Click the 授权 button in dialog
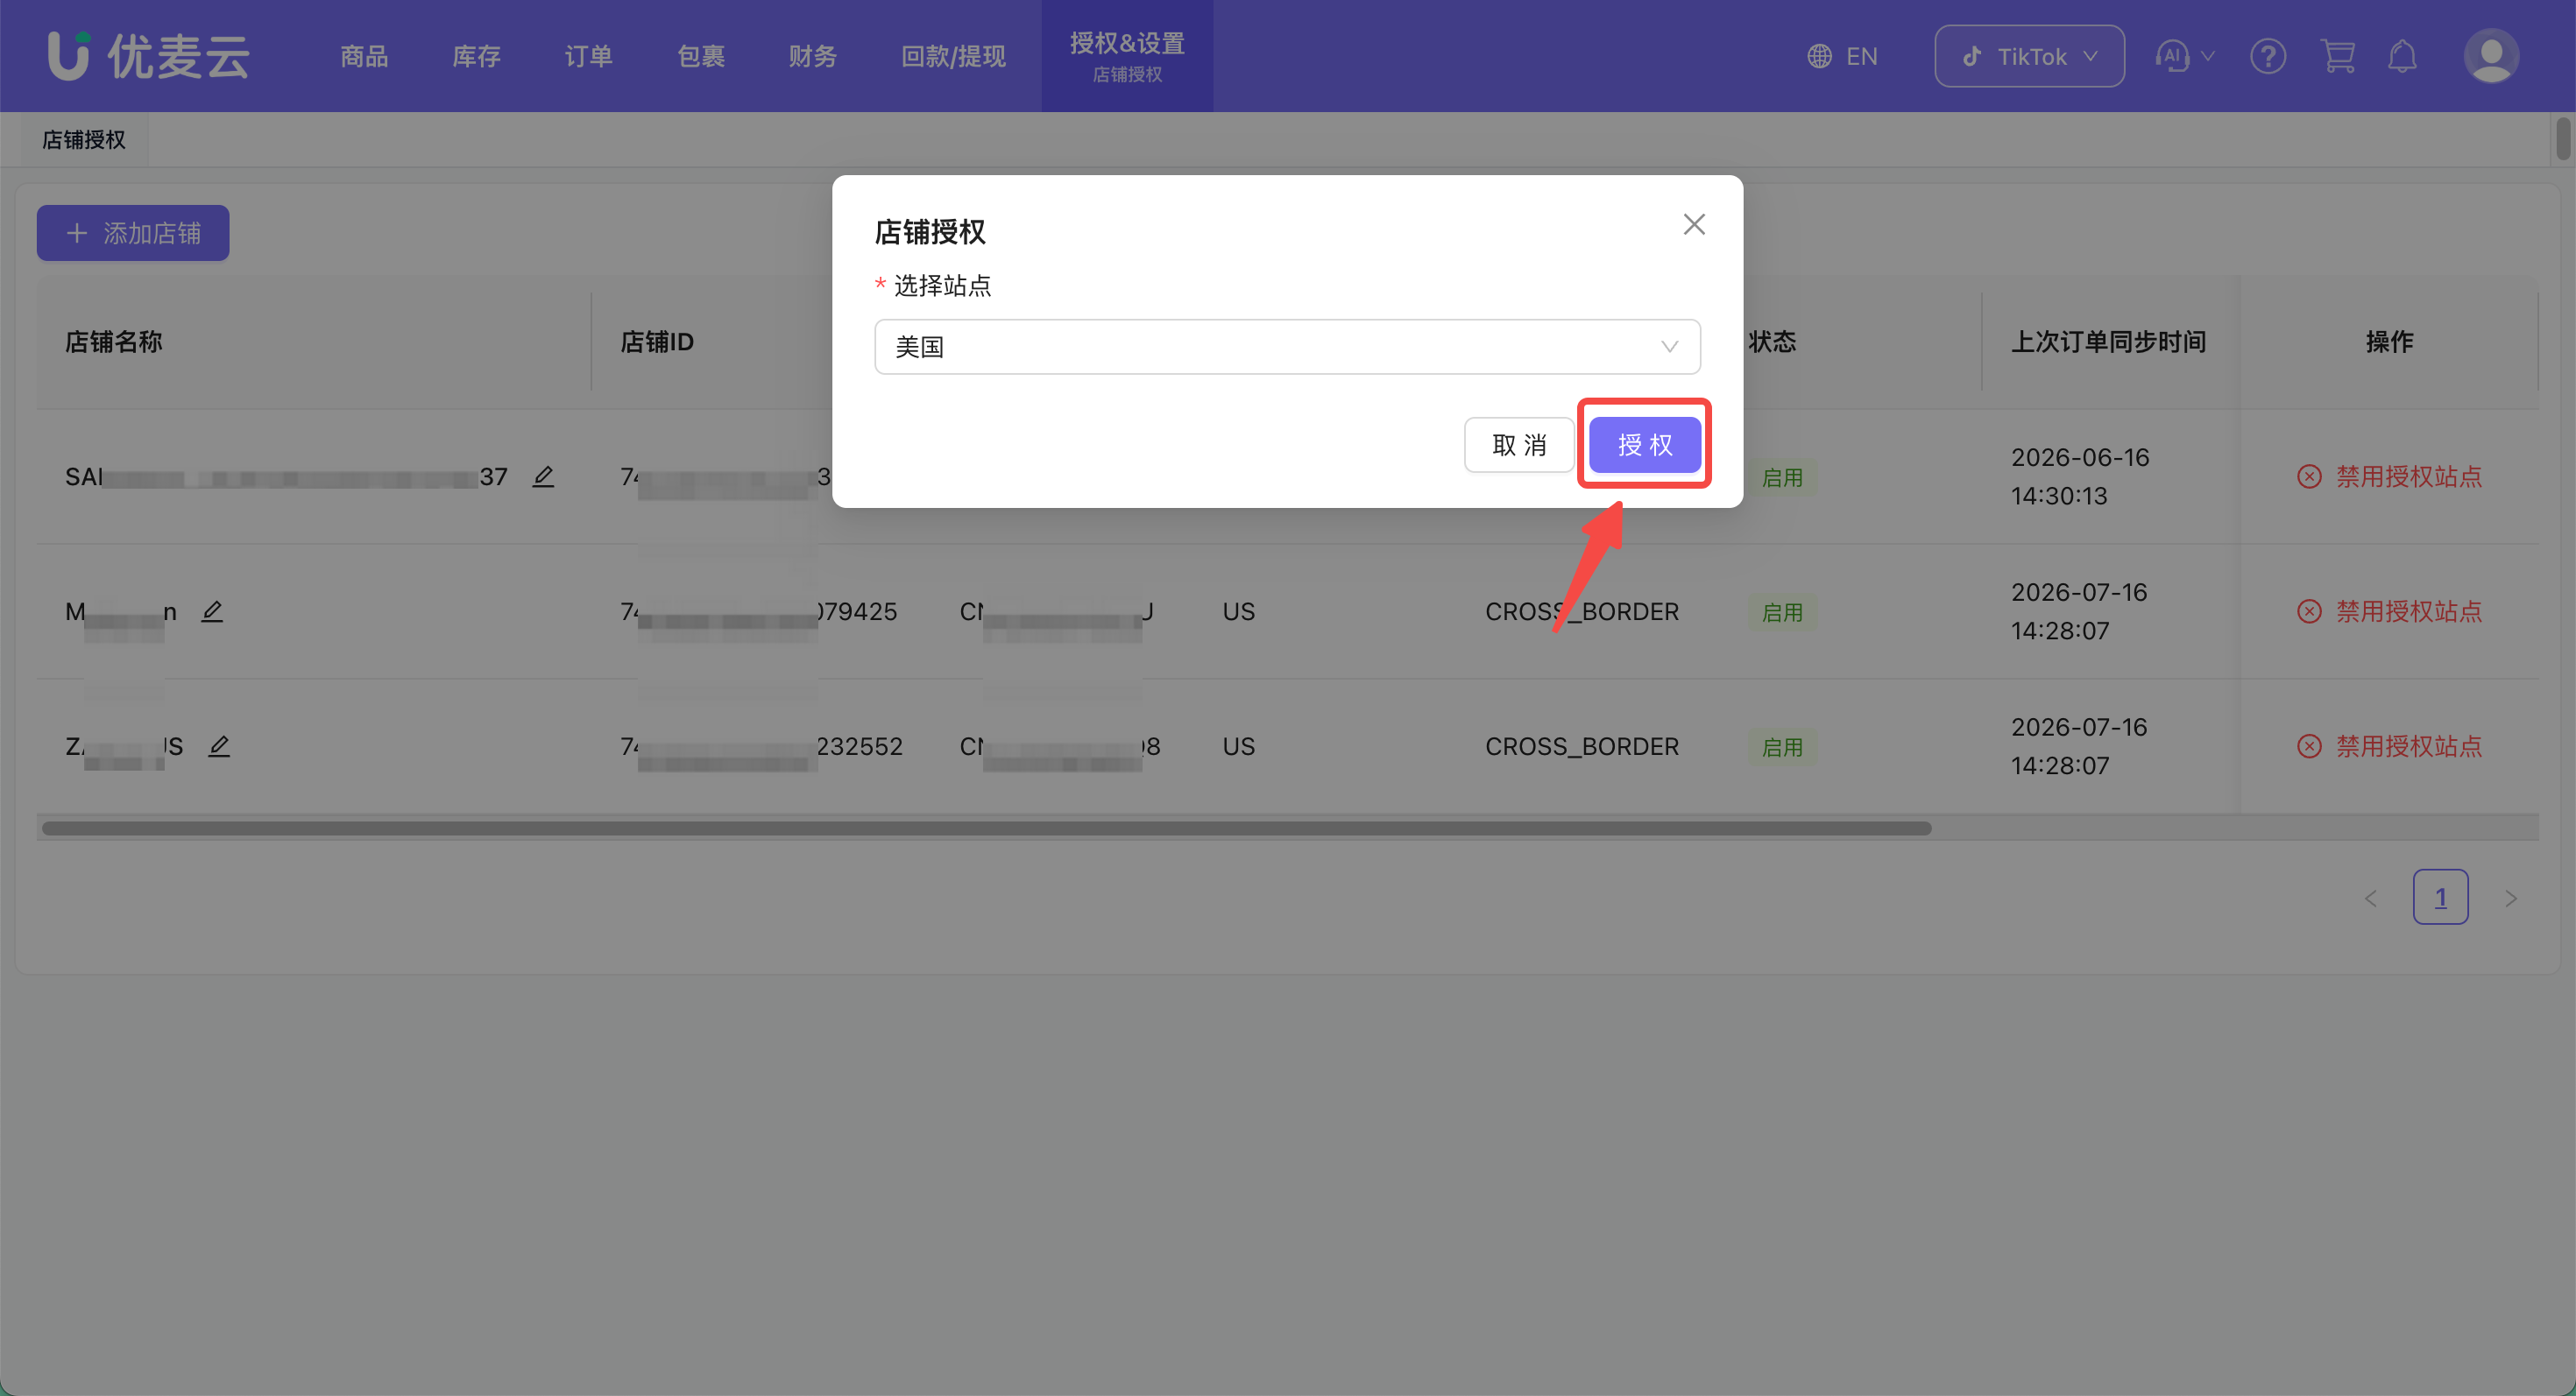 click(1645, 445)
